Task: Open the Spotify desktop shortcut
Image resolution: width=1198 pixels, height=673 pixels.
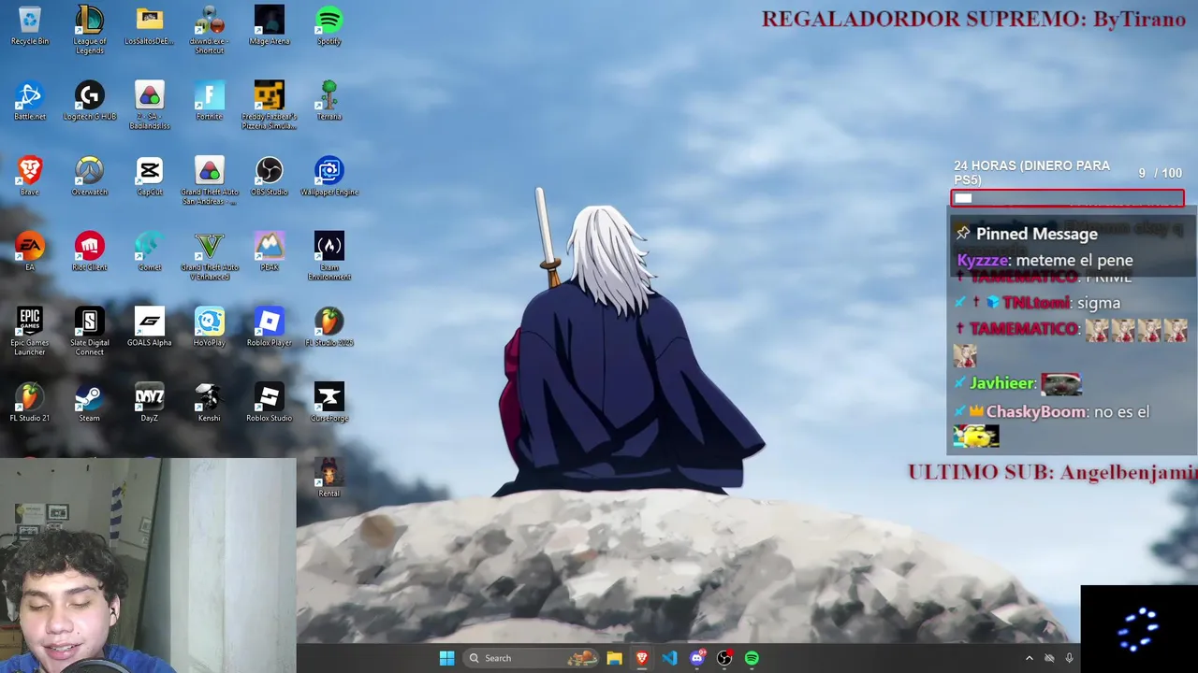Action: 329,25
